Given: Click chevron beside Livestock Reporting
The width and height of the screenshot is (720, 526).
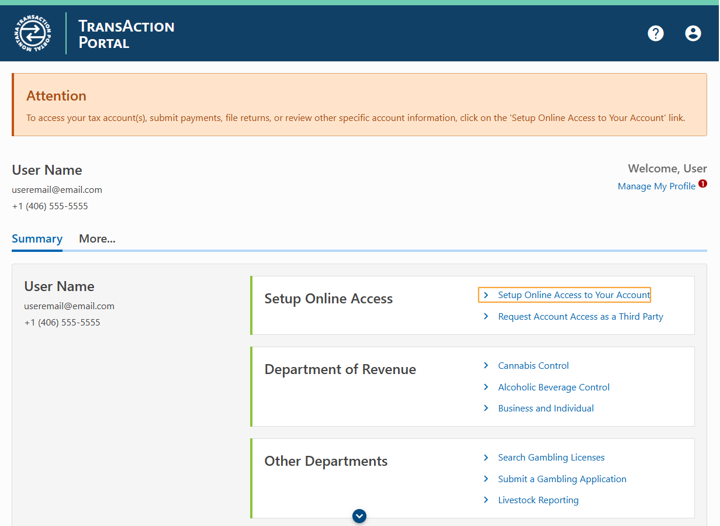Looking at the screenshot, I should pyautogui.click(x=486, y=500).
